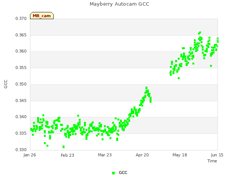Click the 0.335 y-axis value

[x=21, y=133]
